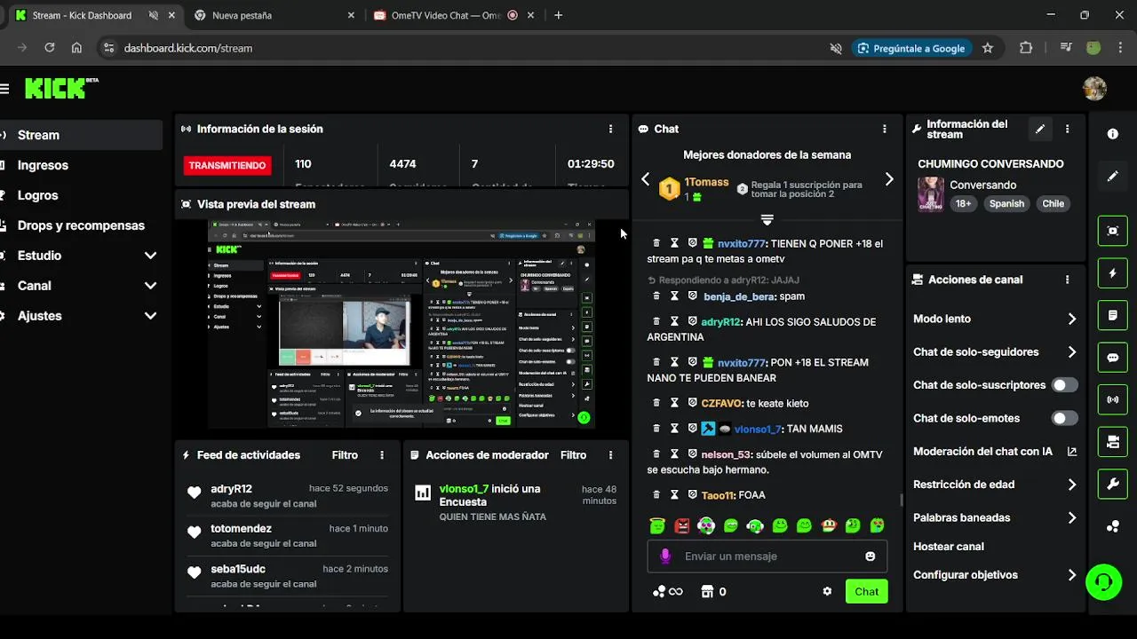Open Drops y recompensas in sidebar
Screen dimensions: 1137x639
coord(81,225)
